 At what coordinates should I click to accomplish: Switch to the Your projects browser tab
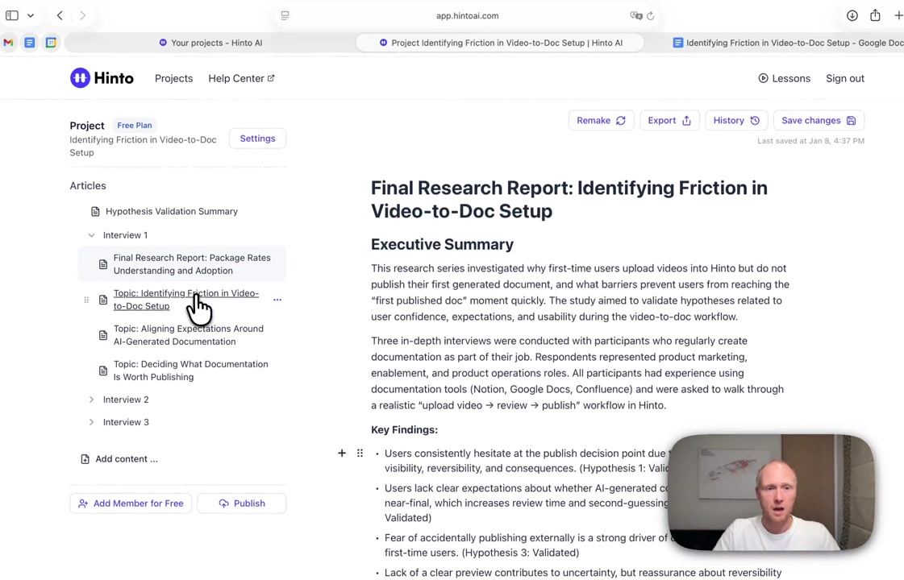210,43
